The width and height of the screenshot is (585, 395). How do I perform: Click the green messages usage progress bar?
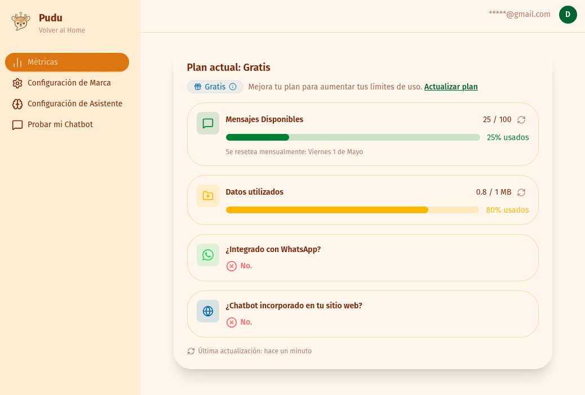pos(352,137)
